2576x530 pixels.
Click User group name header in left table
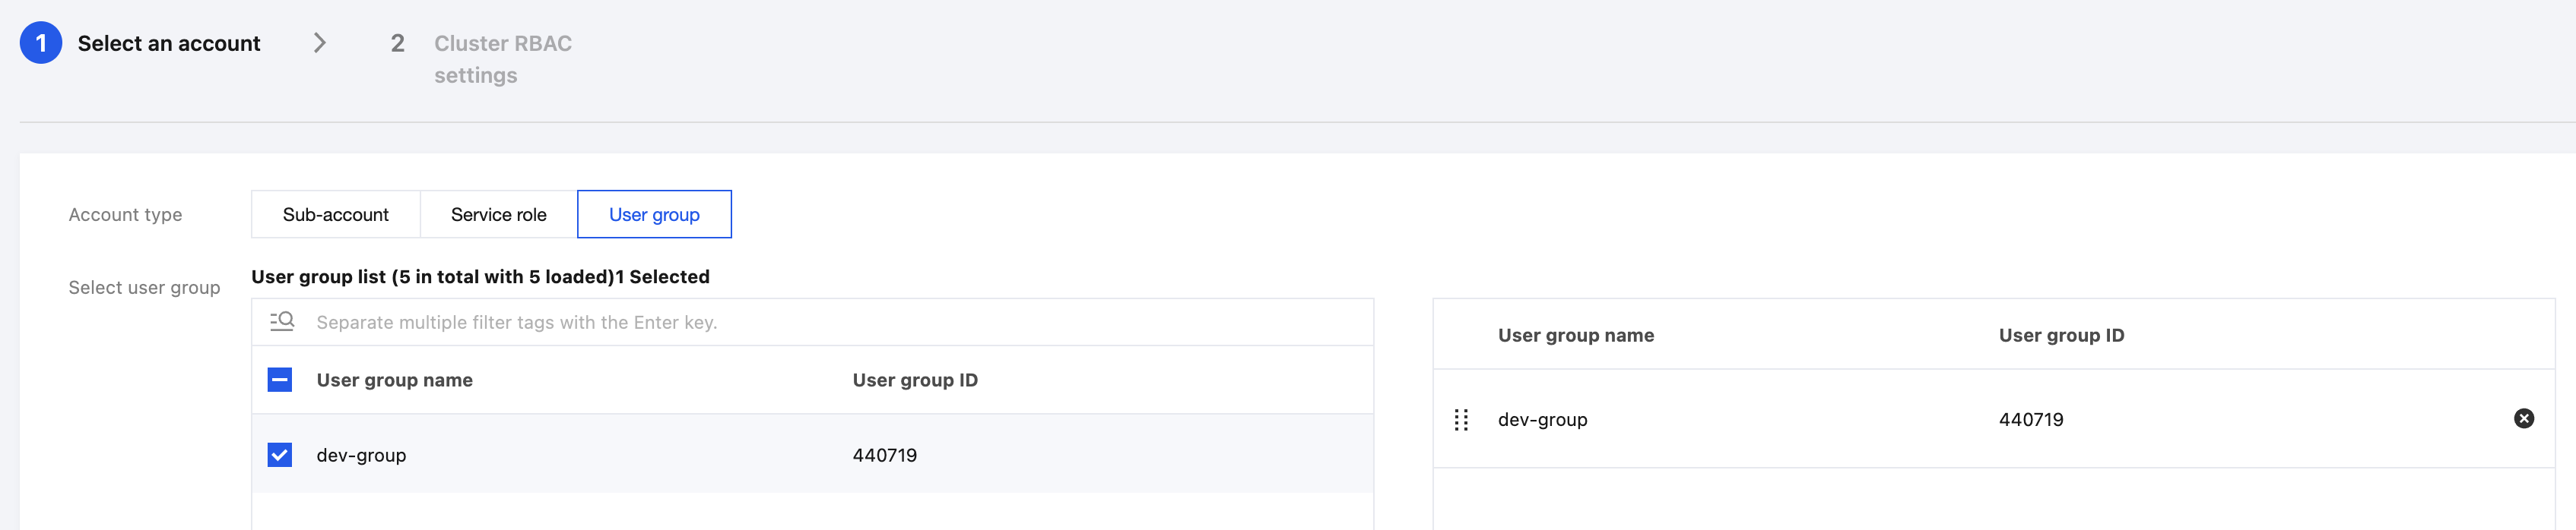394,380
